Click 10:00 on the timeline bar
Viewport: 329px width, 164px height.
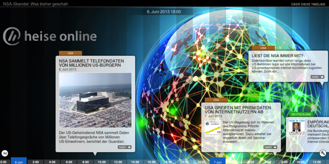[x=102, y=162]
